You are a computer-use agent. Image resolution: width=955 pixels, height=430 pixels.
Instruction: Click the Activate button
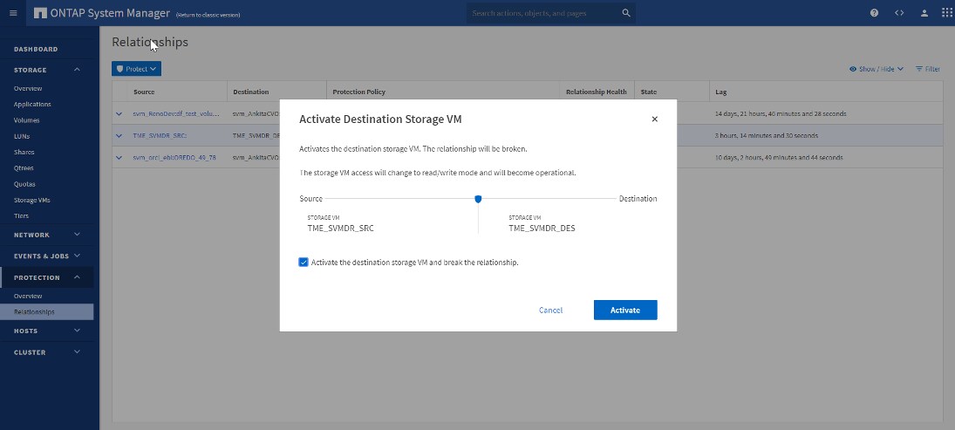click(624, 310)
